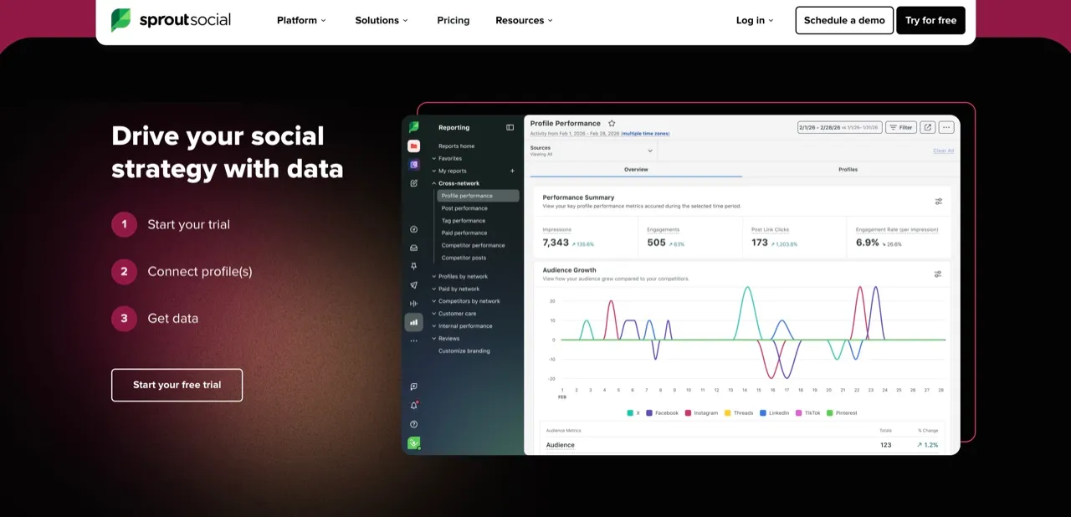
Task: Open Customize branding in sidebar
Action: 464,351
